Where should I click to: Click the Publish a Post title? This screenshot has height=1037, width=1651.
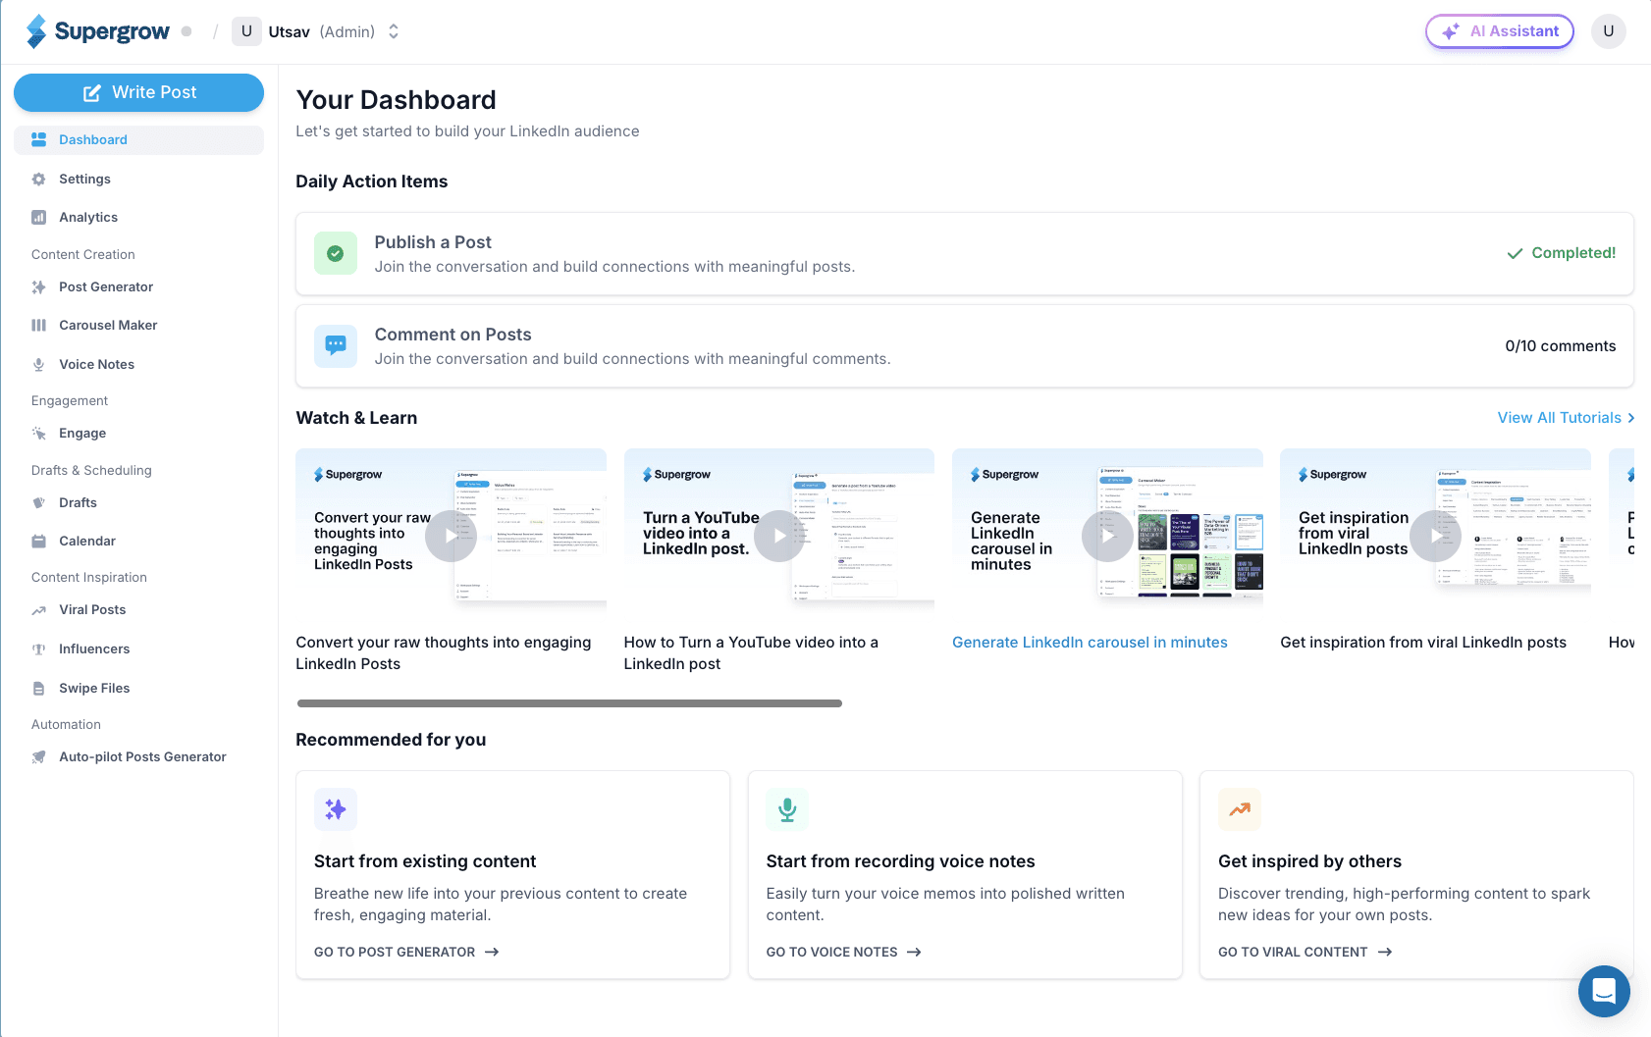point(433,242)
